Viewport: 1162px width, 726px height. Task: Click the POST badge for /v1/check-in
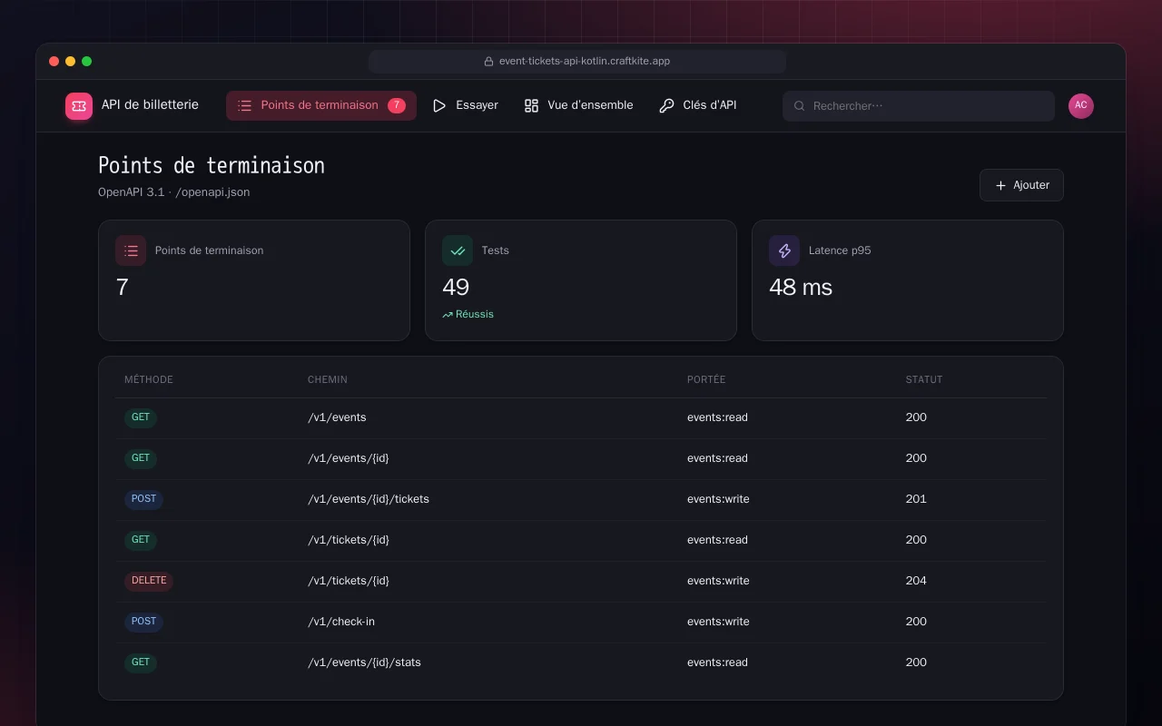tap(143, 622)
